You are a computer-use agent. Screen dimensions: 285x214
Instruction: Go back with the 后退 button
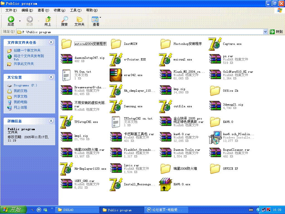point(11,21)
